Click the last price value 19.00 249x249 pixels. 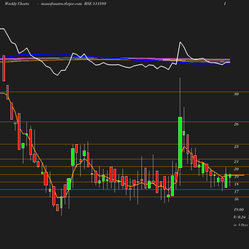pyautogui.click(x=239, y=210)
